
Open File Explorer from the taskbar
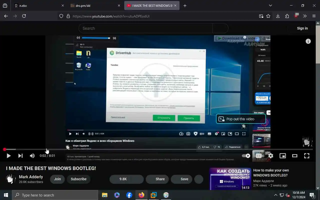point(105,195)
